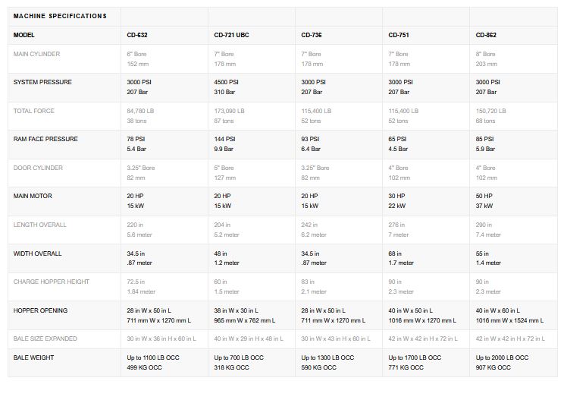Viewport: 567px width, 400px height.
Task: Click the CD-736 model header
Action: [311, 35]
